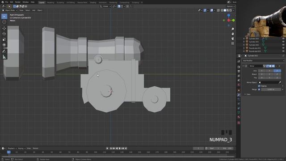This screenshot has height=161, width=286.
Task: Click the green Y axis gizmo
Action: (233, 20)
